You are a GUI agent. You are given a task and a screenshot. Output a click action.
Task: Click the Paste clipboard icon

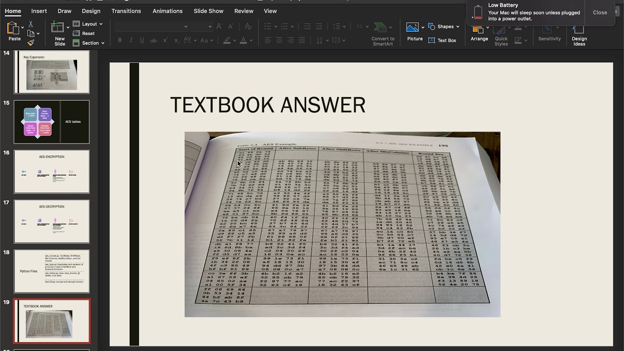point(13,28)
